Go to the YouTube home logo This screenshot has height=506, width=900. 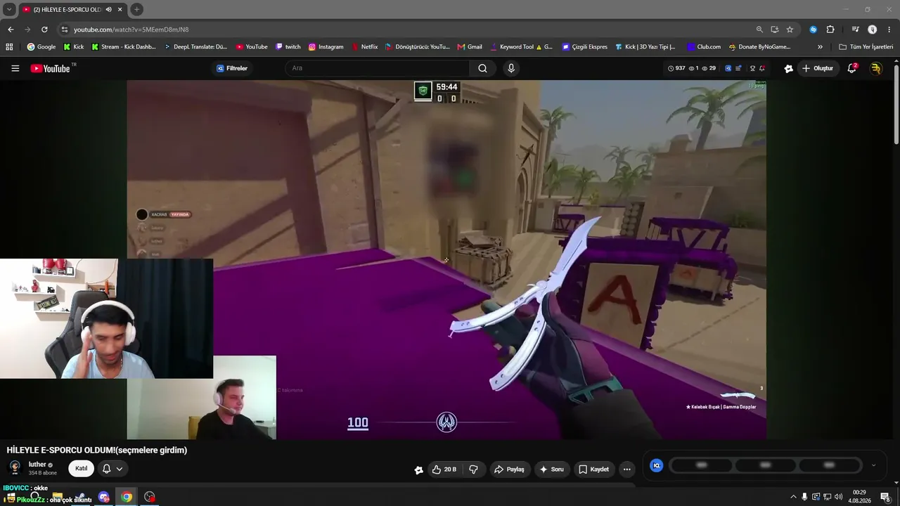coord(51,68)
